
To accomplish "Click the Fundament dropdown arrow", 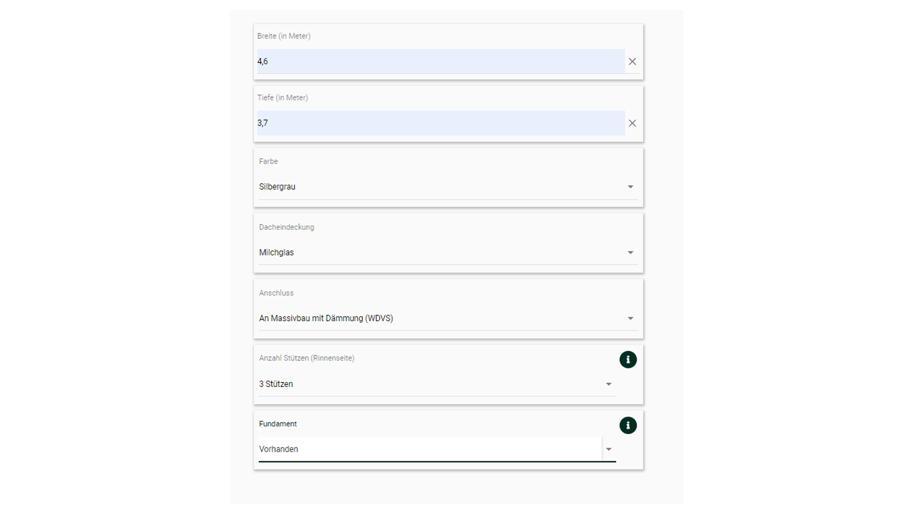I will coord(608,449).
